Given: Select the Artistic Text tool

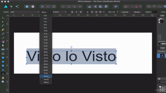Looking at the screenshot, I should click(x=3, y=74).
